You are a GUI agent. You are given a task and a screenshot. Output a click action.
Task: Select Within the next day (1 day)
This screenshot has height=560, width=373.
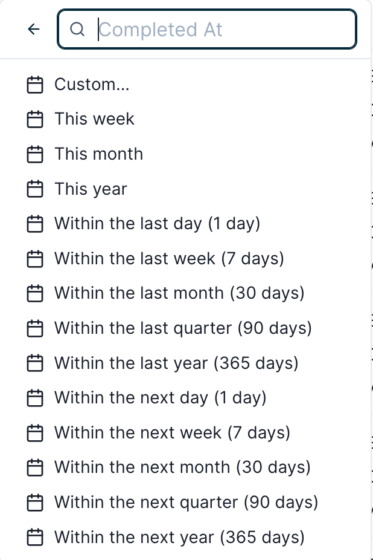160,398
